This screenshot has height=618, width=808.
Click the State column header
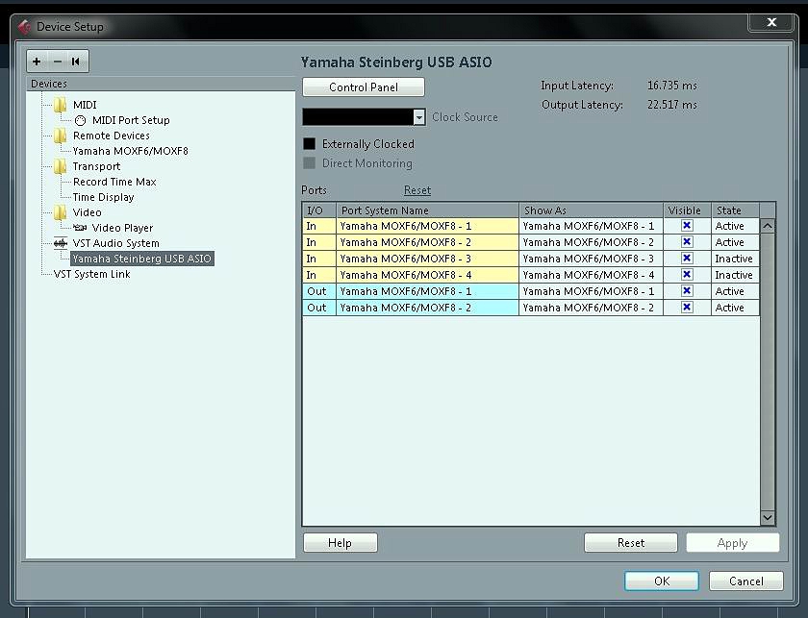click(x=735, y=210)
